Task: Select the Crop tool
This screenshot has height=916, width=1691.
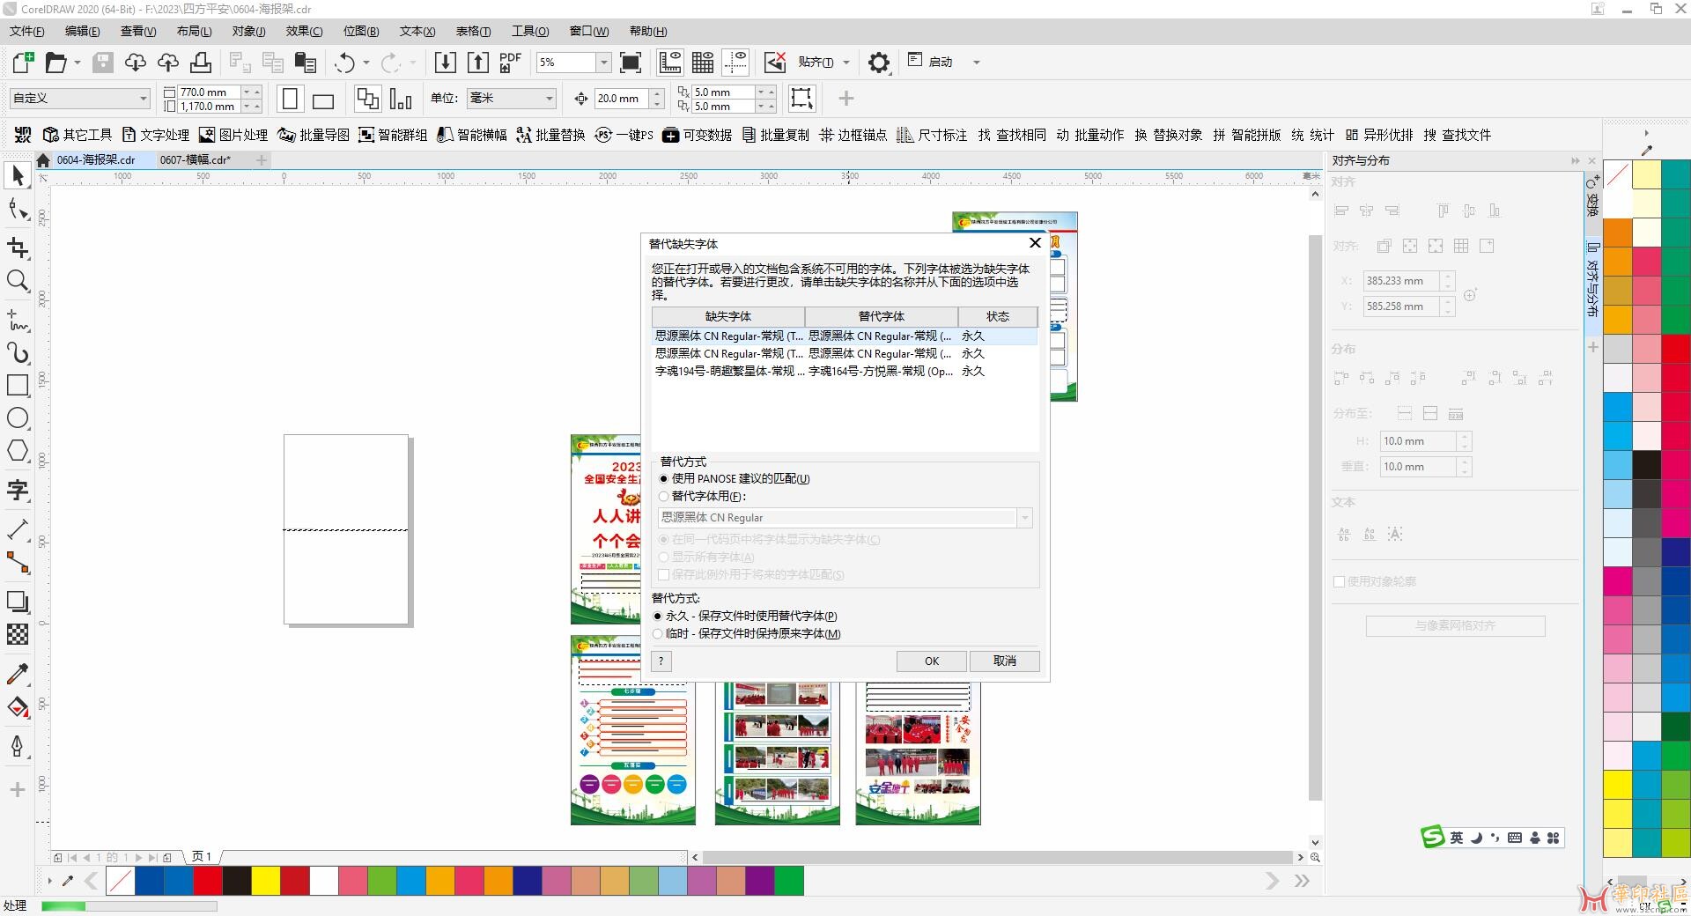Action: click(x=18, y=247)
